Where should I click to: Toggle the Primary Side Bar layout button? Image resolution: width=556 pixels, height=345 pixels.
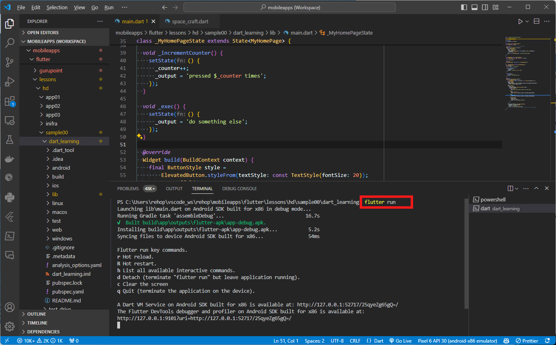(464, 7)
